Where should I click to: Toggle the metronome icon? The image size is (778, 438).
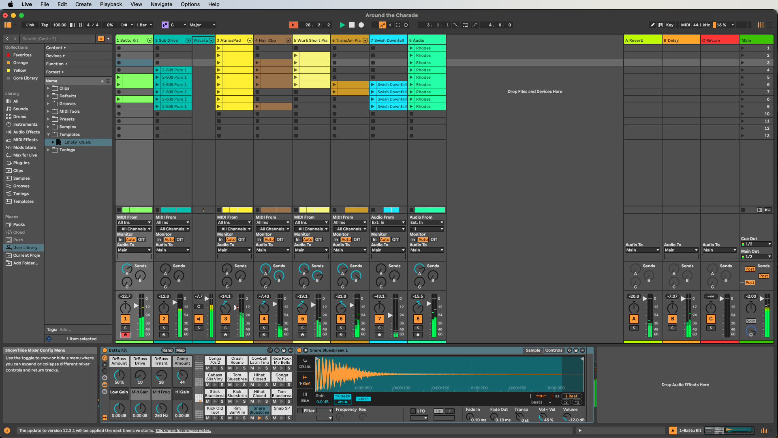(124, 25)
